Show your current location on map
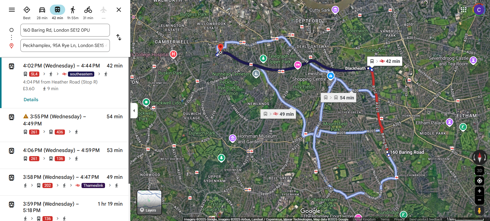The height and width of the screenshot is (221, 490). point(480,181)
